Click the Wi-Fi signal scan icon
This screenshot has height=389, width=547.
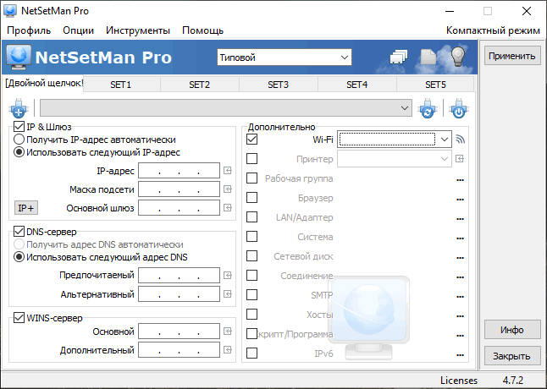(461, 140)
